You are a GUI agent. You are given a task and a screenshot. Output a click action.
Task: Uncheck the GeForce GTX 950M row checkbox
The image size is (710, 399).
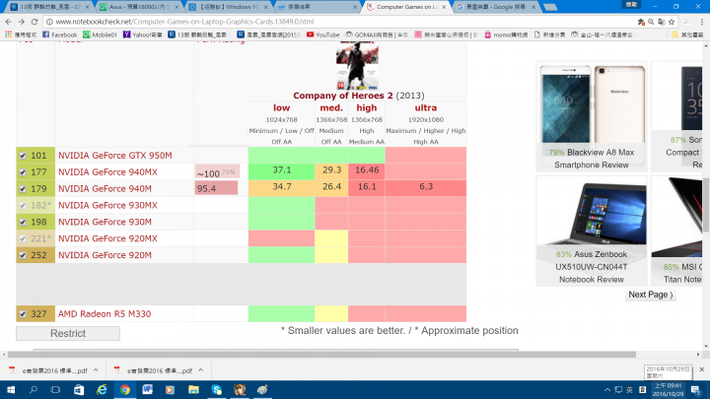pyautogui.click(x=23, y=156)
